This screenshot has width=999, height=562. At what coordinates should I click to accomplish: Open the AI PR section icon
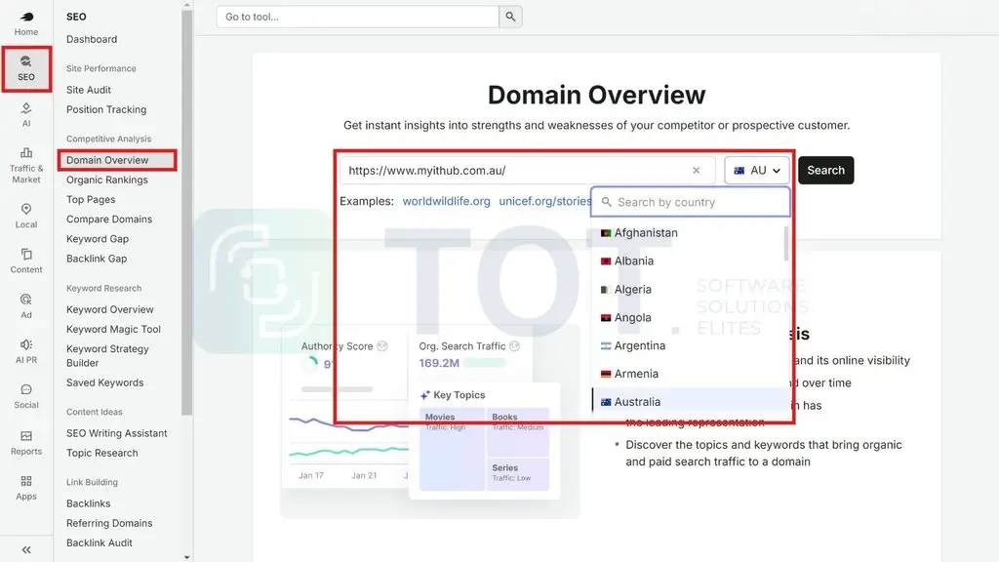point(26,351)
